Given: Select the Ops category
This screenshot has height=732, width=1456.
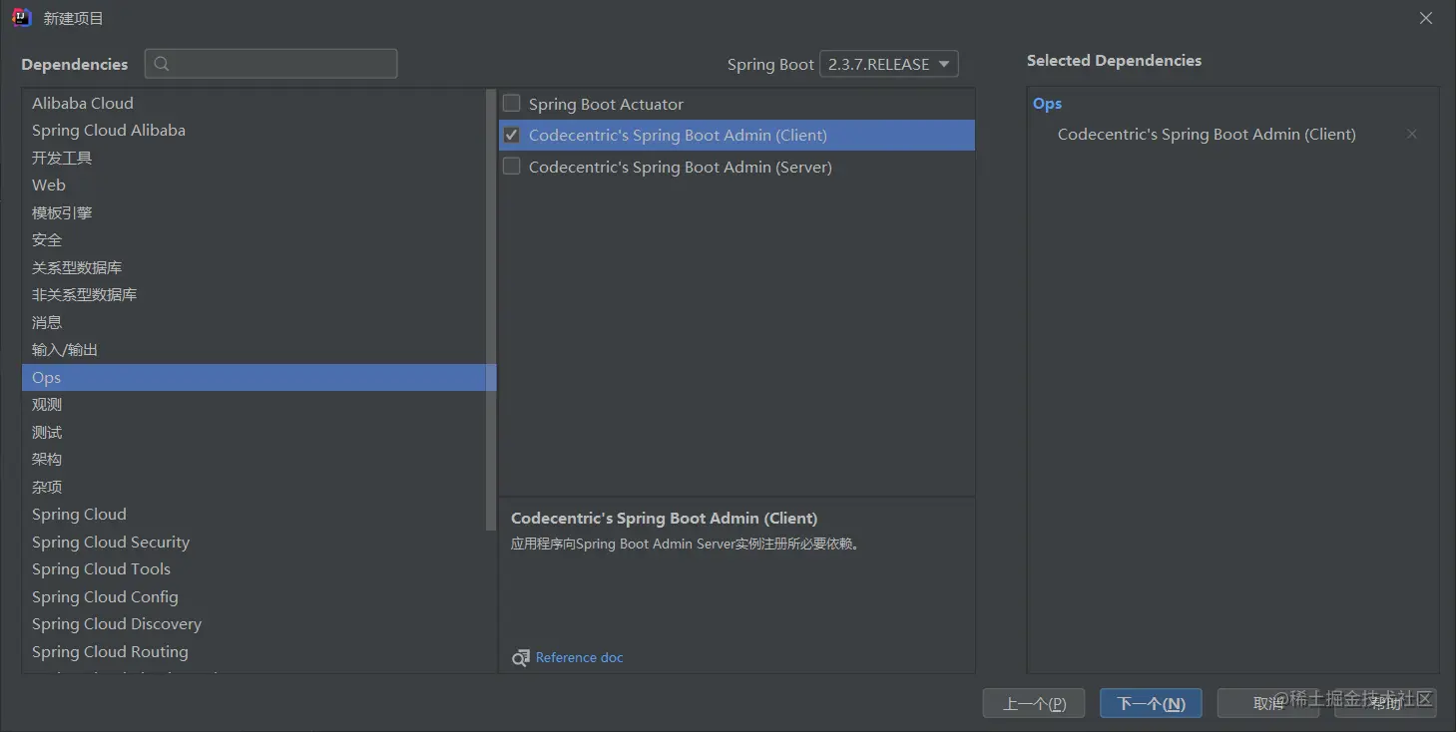Looking at the screenshot, I should click(254, 377).
